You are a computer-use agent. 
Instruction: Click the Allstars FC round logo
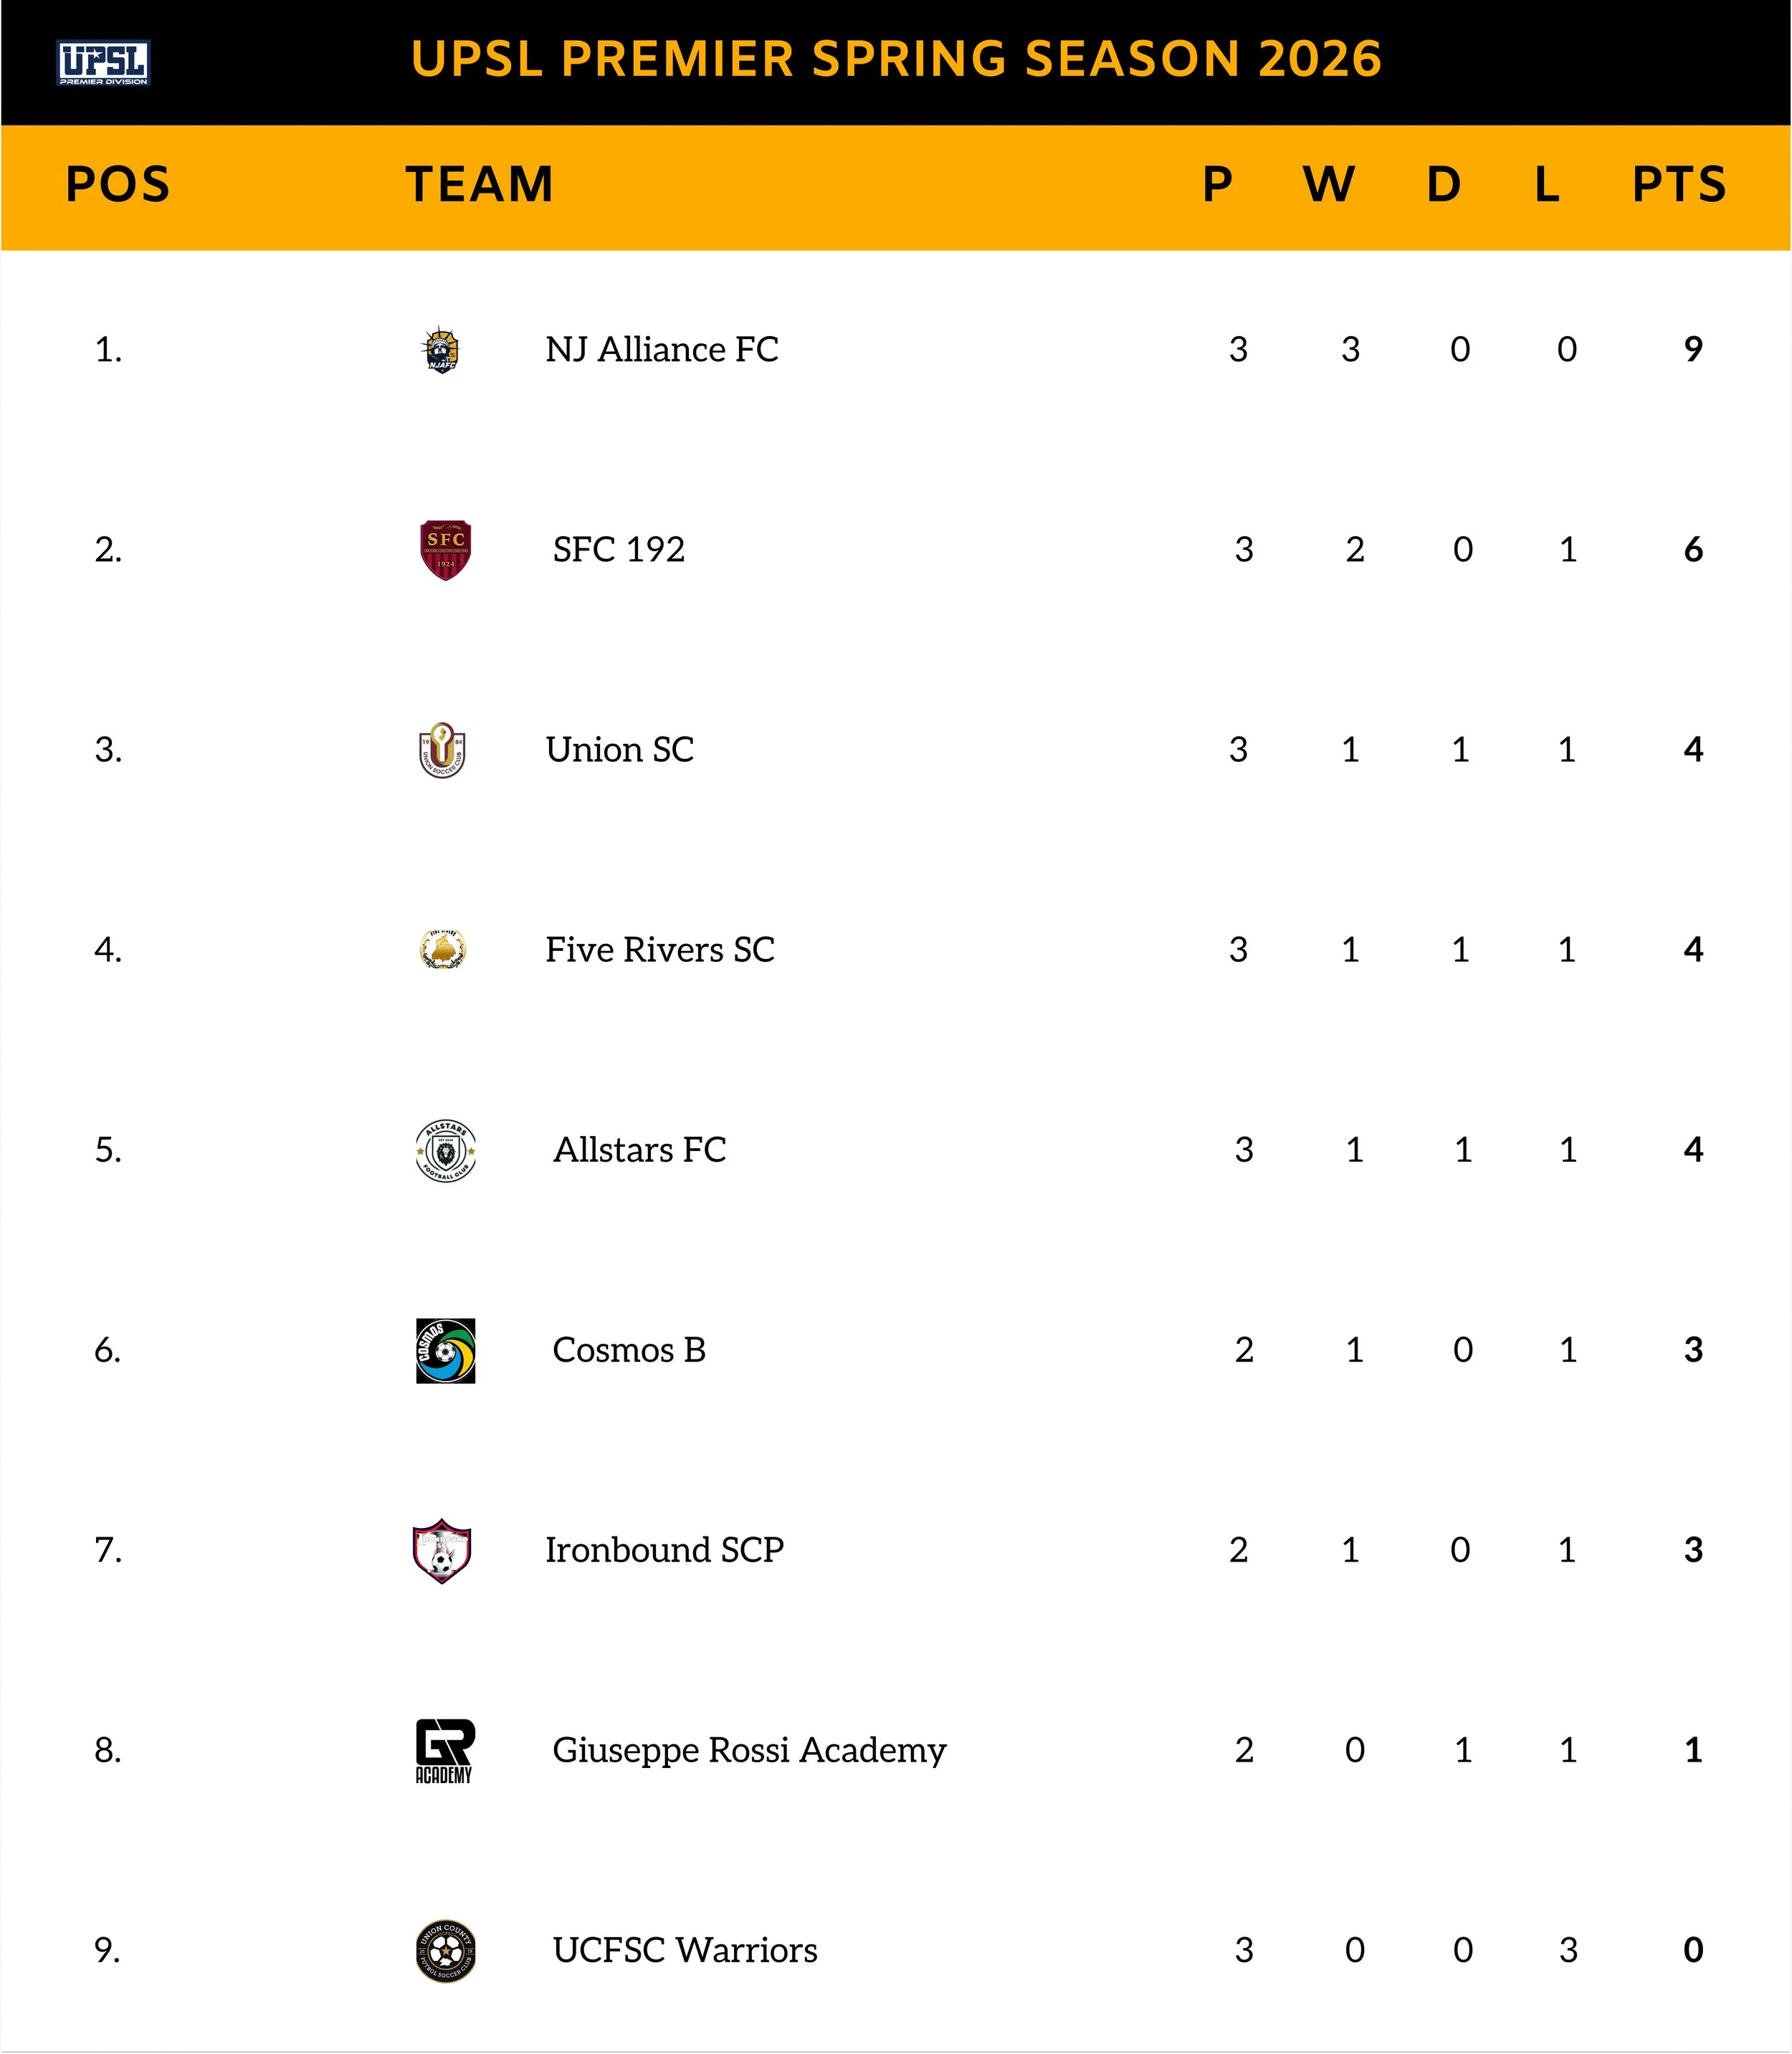tap(445, 1151)
